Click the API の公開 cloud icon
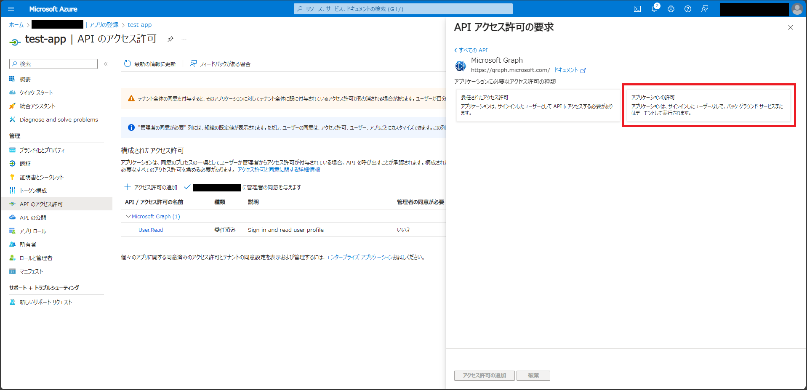Image resolution: width=807 pixels, height=390 pixels. point(12,217)
